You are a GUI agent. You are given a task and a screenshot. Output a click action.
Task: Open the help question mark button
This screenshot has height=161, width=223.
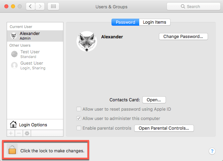pos(212,151)
